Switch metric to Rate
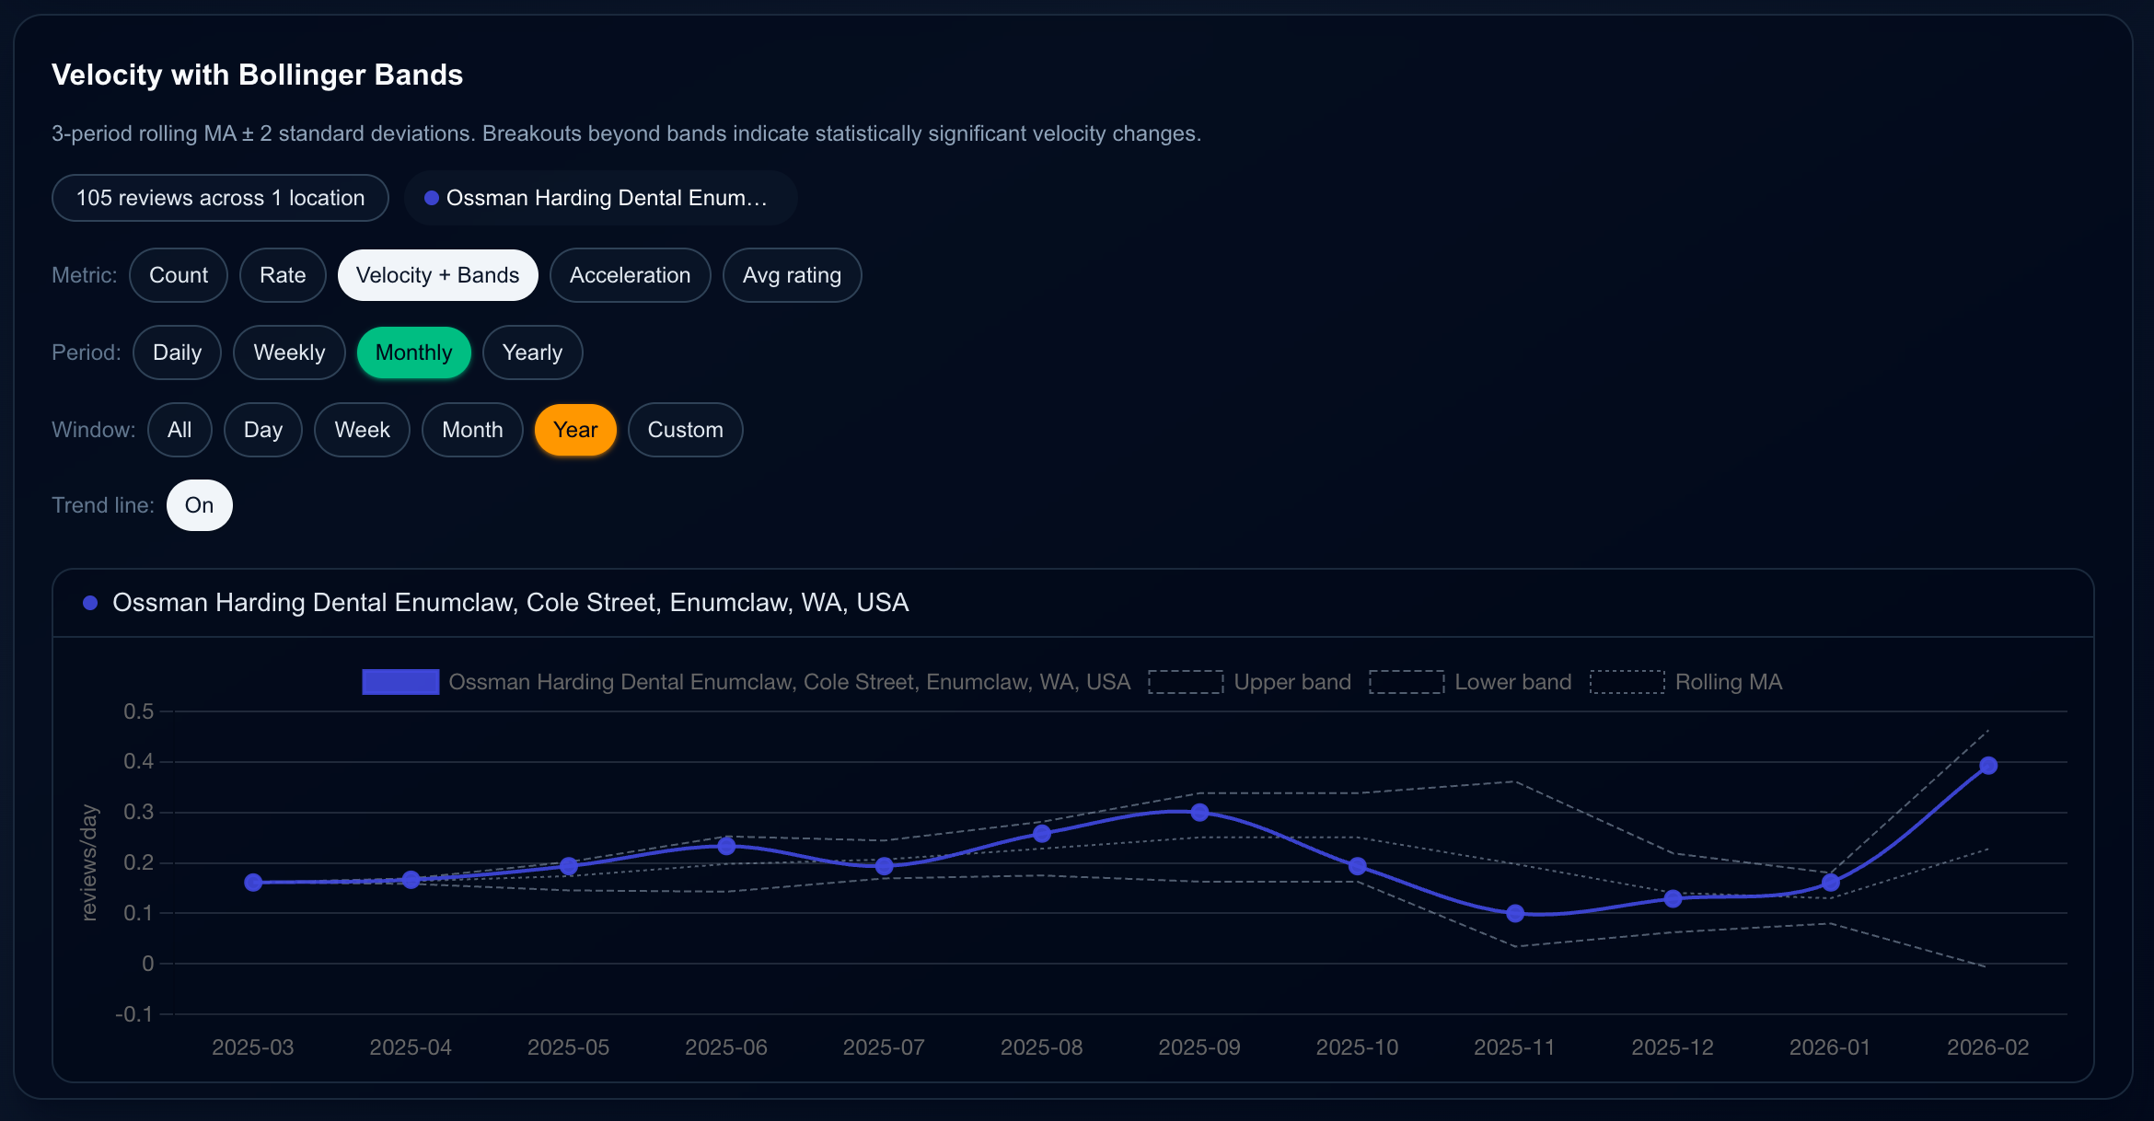The width and height of the screenshot is (2154, 1121). pos(282,274)
